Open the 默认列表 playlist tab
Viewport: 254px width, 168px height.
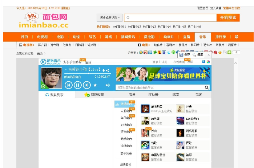click(x=55, y=95)
